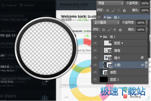Viewport: 151px width, 101px height.
Task: Click the users group icon in the dark sidebar
Action: [x=45, y=98]
